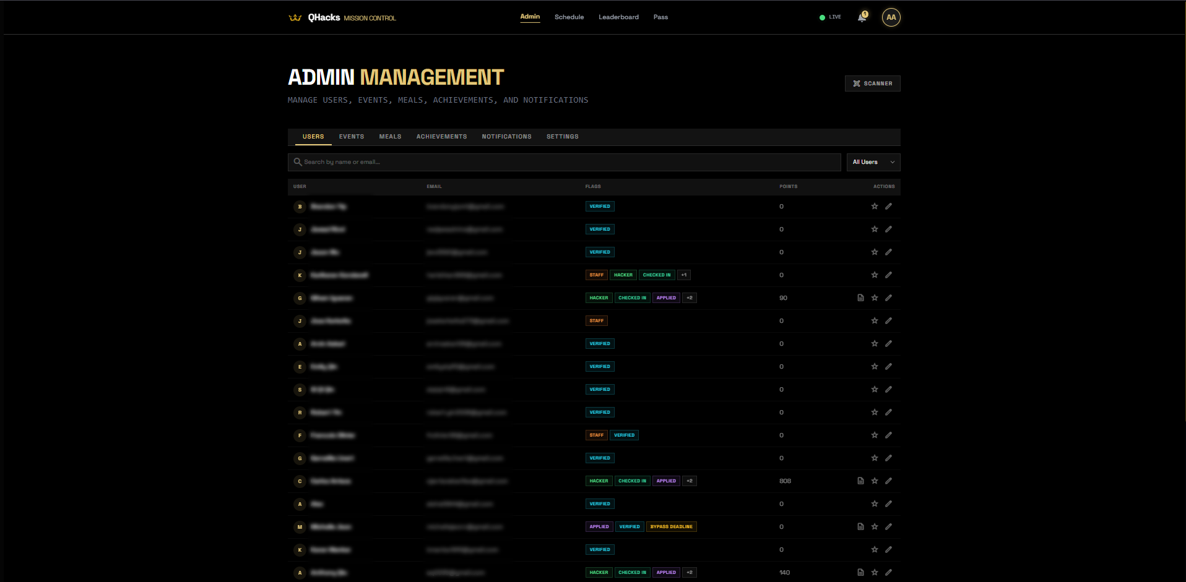
Task: Open the Settings tab
Action: click(562, 137)
